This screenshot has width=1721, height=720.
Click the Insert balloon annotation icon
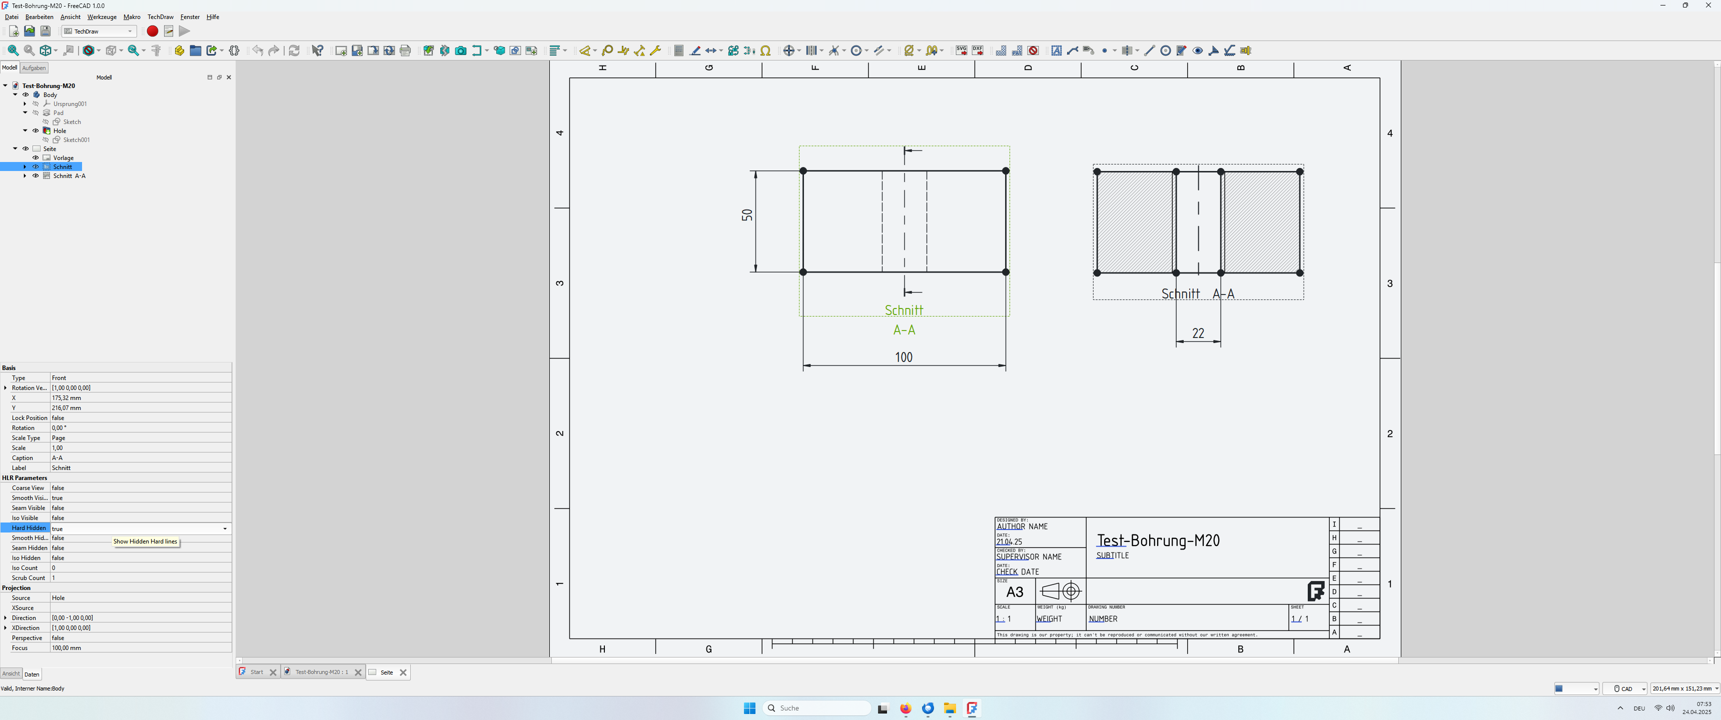(607, 51)
